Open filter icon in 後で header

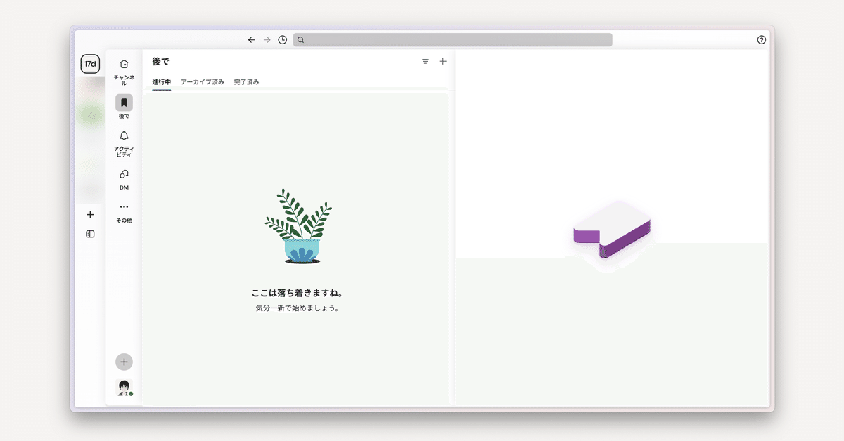click(x=426, y=62)
